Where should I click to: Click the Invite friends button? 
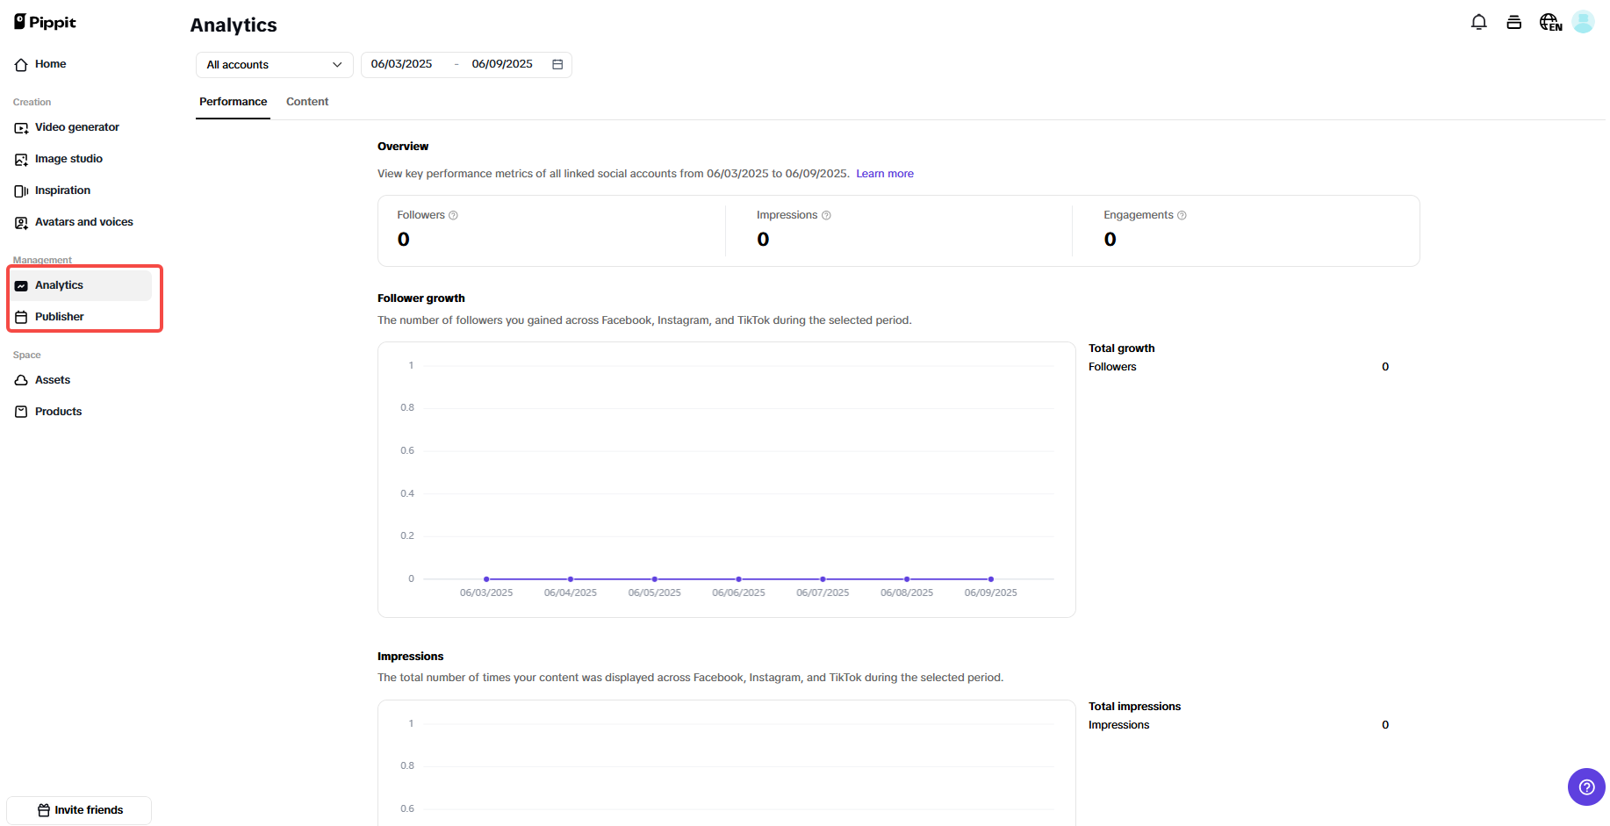click(x=78, y=809)
